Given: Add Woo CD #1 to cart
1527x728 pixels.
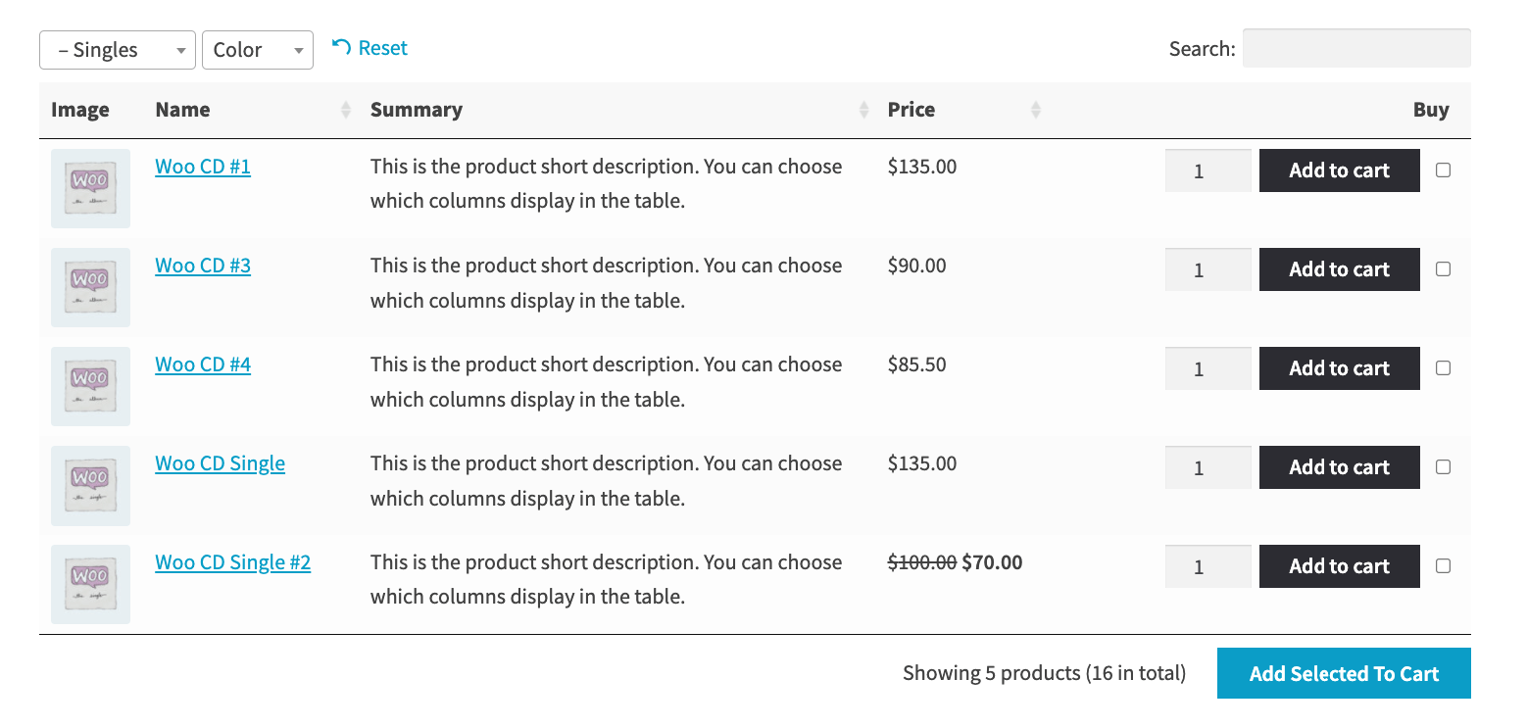Looking at the screenshot, I should coord(1339,170).
